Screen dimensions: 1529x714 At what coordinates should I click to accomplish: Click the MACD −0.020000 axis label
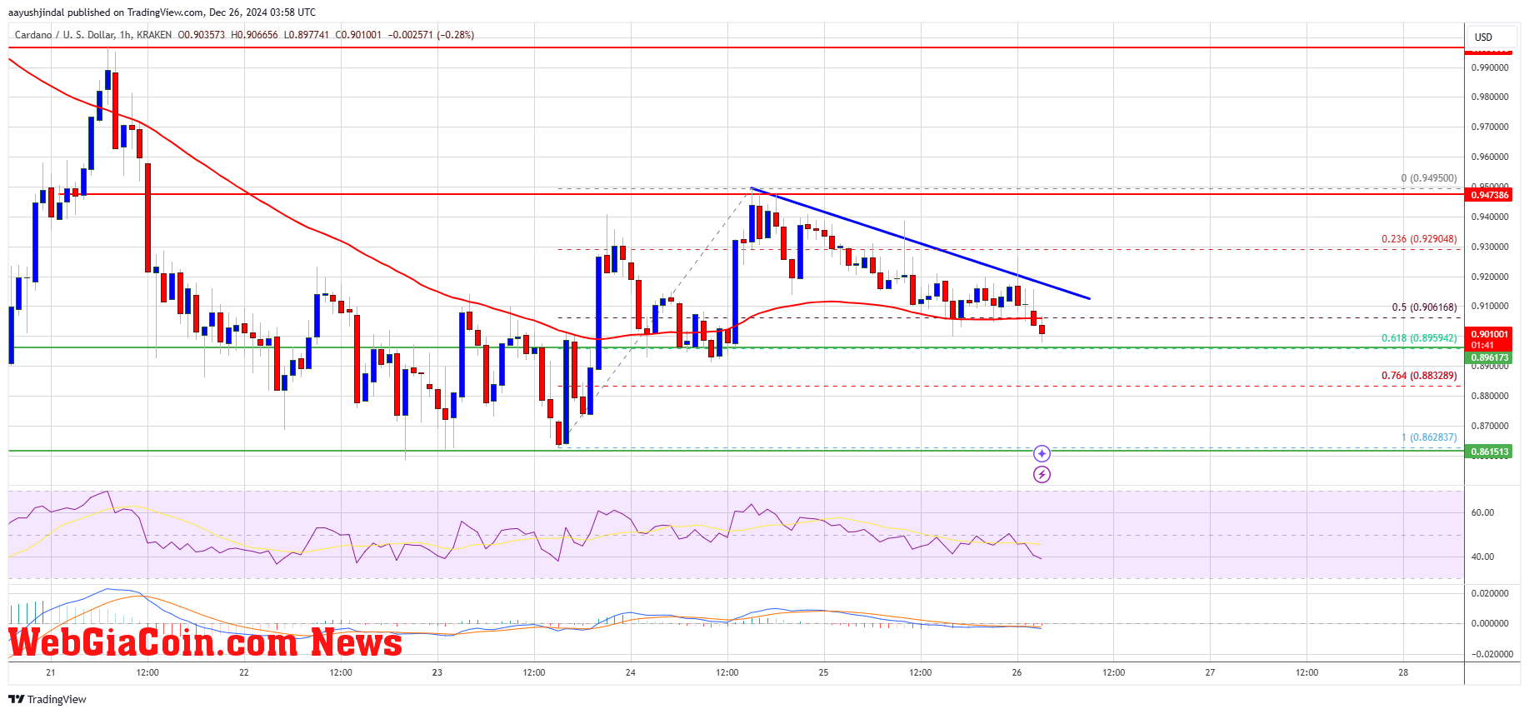coord(1492,654)
